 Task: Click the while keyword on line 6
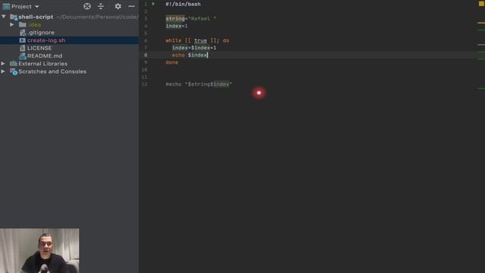(174, 40)
